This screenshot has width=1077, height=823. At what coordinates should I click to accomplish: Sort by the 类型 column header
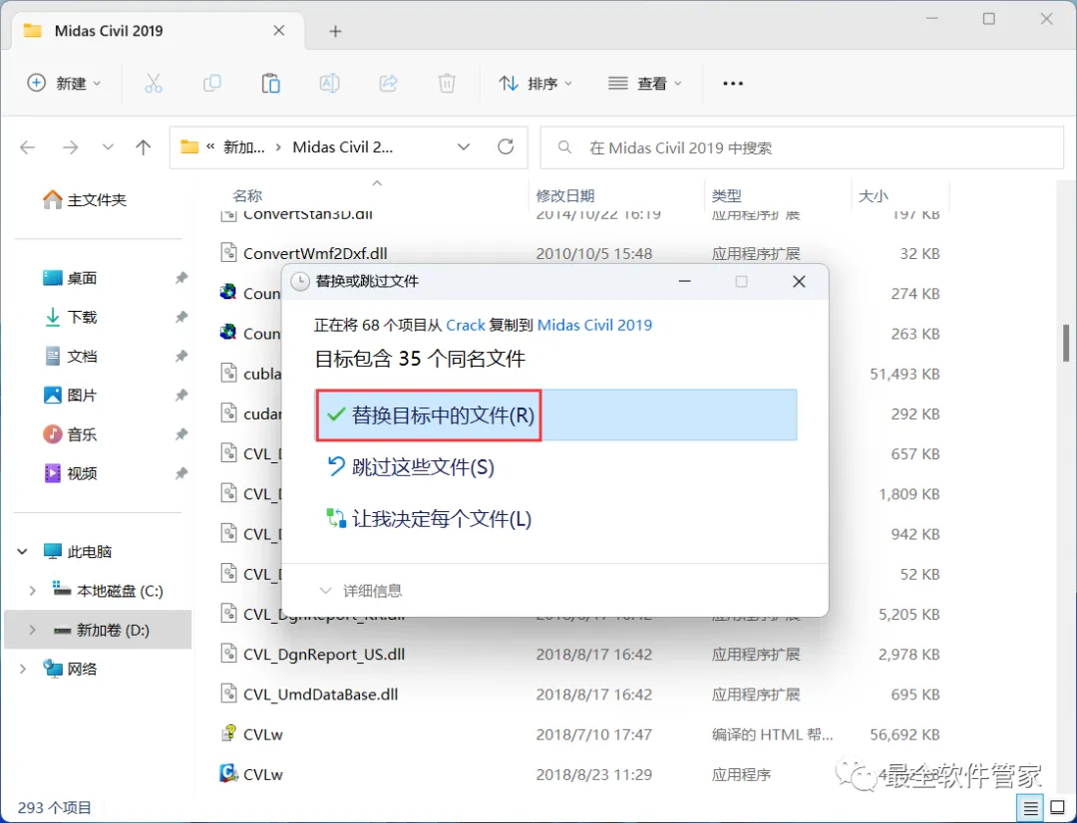pos(727,196)
